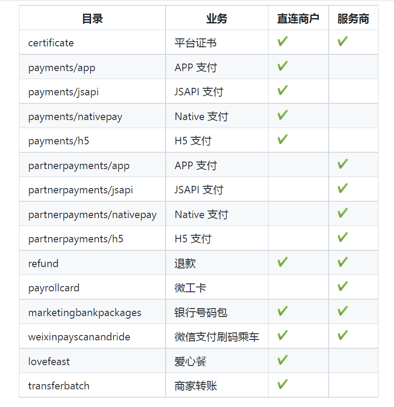The width and height of the screenshot is (394, 407).
Task: Click the 业务 column header
Action: 216,18
